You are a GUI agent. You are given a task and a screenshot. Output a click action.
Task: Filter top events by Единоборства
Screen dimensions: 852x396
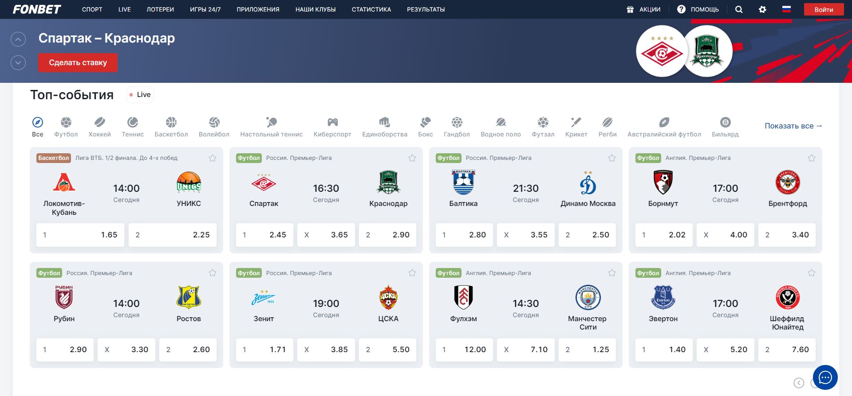[x=385, y=127]
